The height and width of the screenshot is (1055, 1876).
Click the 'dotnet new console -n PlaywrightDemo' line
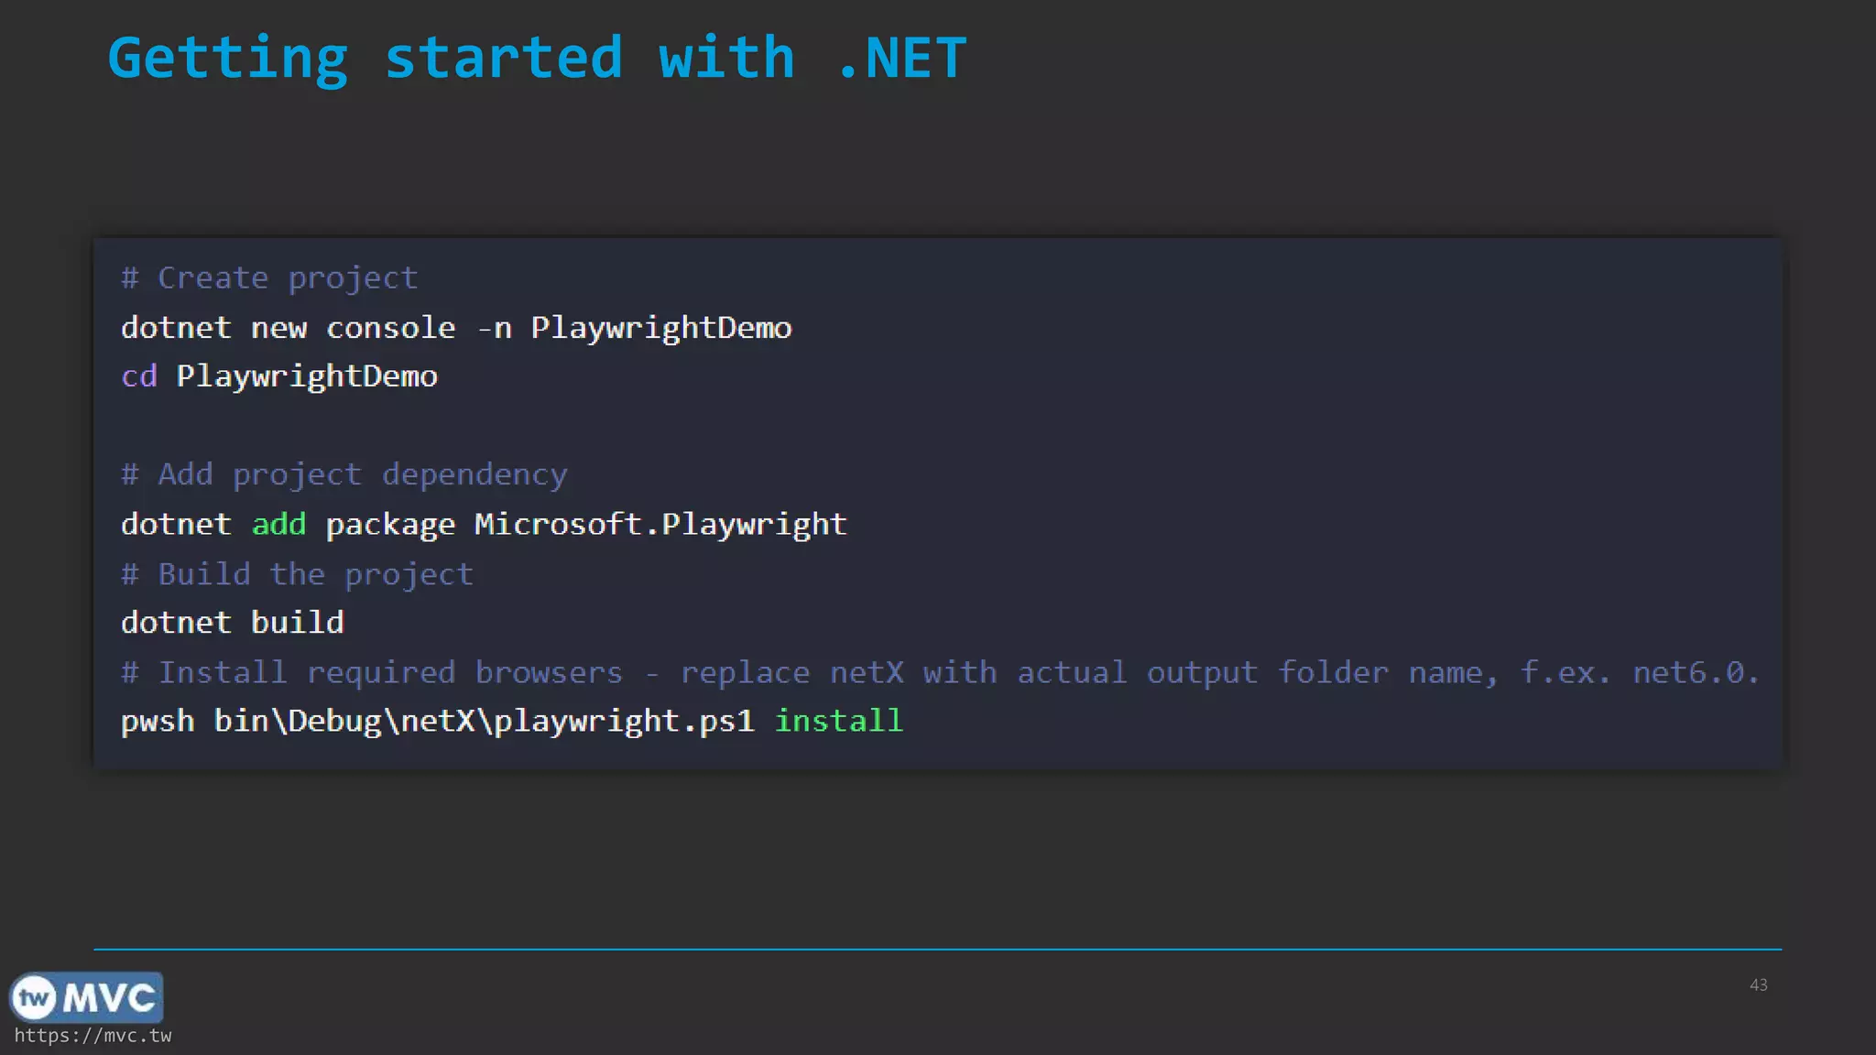point(456,328)
